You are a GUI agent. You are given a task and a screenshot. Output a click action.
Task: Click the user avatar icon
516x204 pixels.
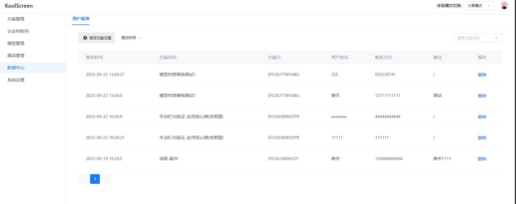click(504, 5)
